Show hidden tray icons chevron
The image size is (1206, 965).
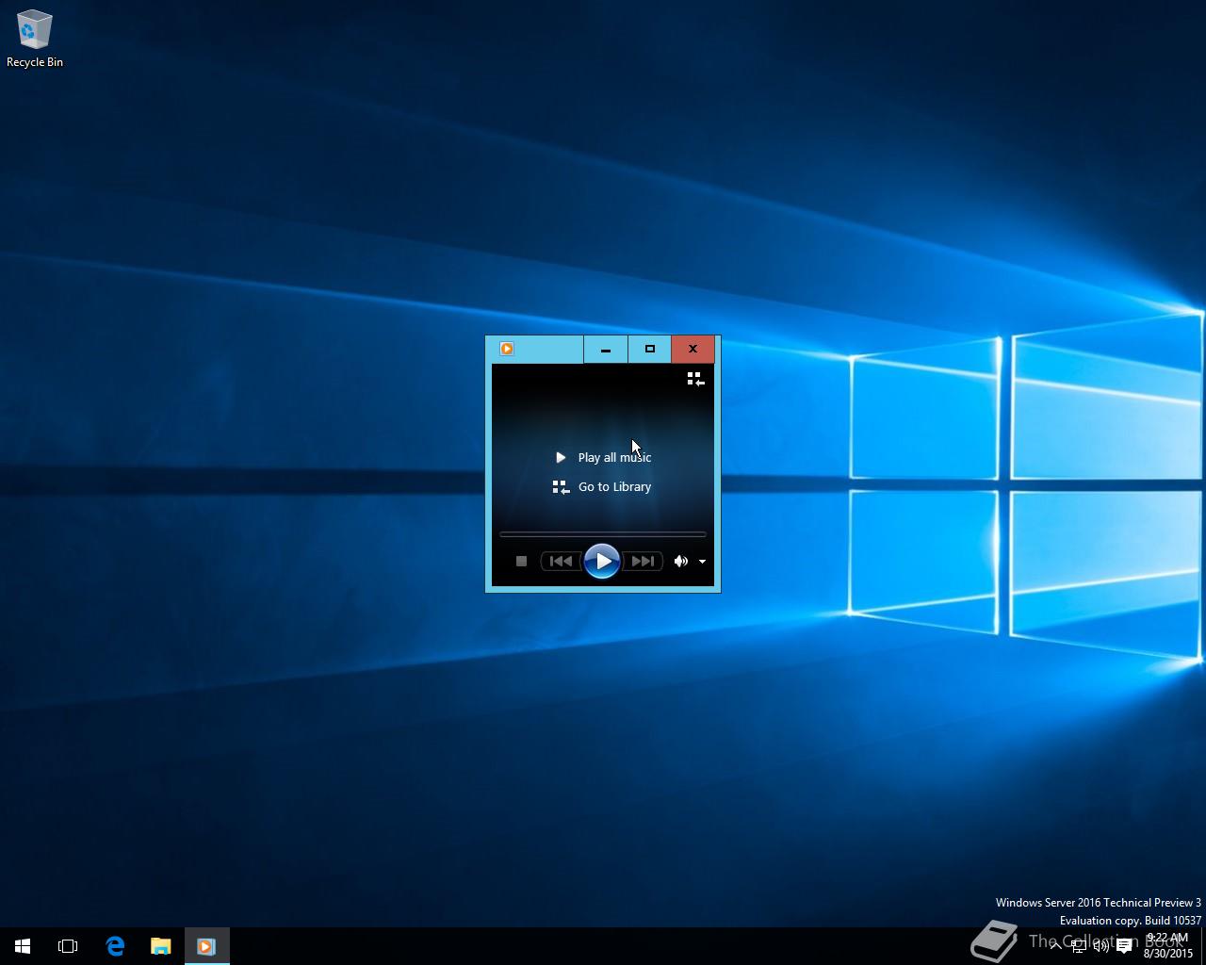[x=1055, y=946]
